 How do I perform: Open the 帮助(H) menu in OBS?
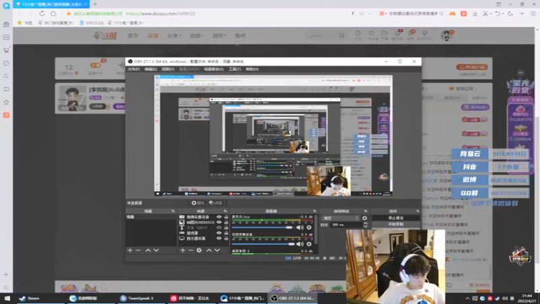(252, 70)
